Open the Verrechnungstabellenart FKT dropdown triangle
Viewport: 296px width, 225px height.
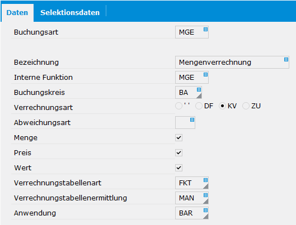pyautogui.click(x=205, y=186)
